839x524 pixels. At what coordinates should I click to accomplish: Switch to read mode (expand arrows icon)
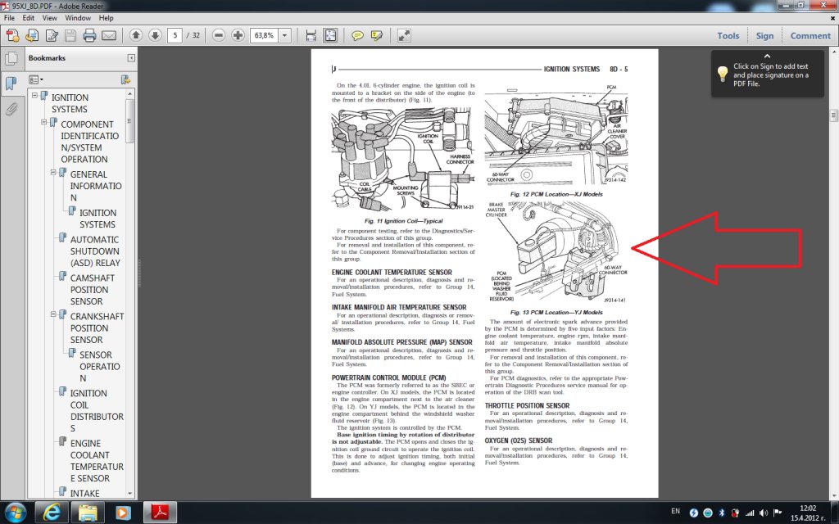404,35
